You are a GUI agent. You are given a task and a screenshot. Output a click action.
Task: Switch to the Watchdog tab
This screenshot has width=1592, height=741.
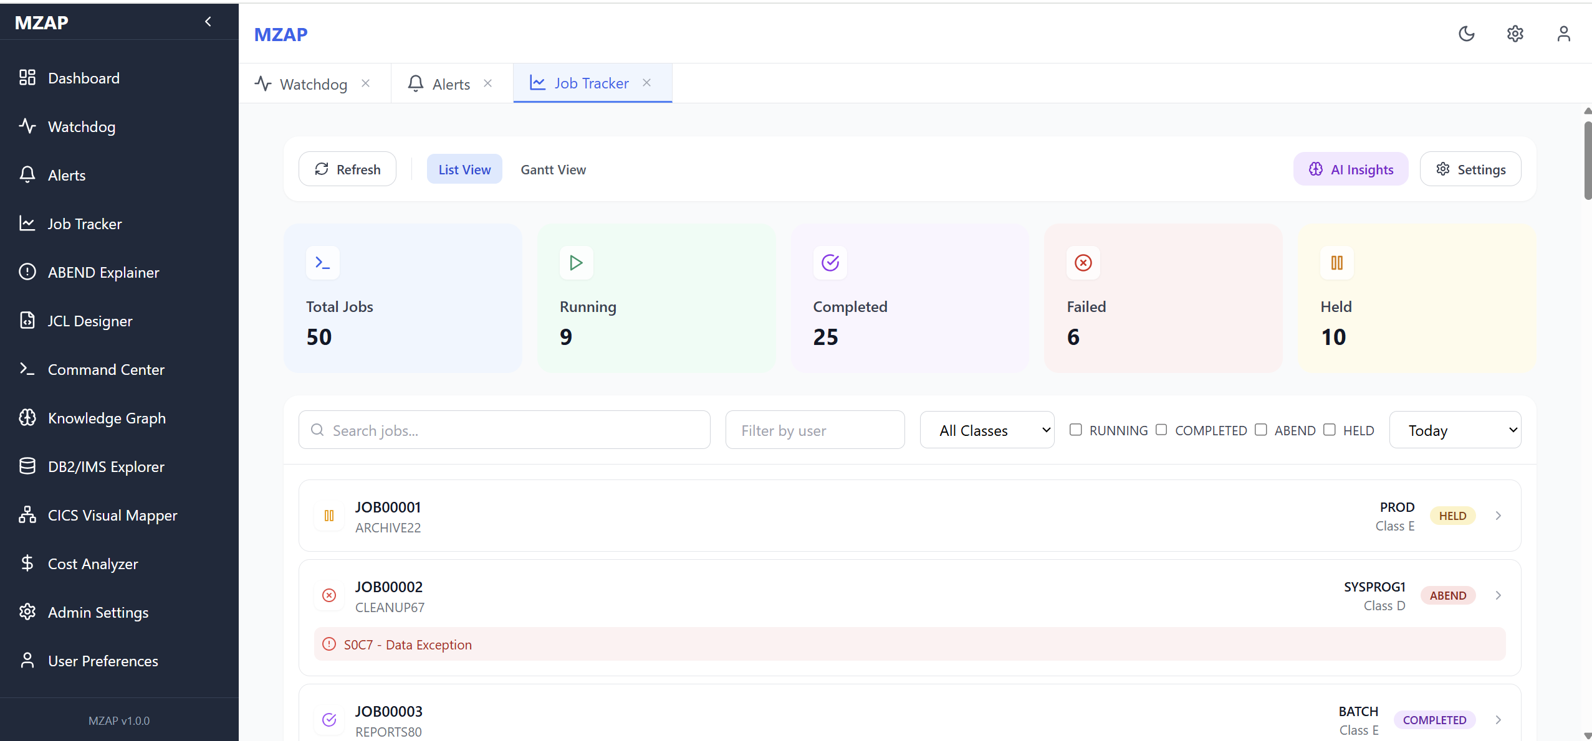313,84
